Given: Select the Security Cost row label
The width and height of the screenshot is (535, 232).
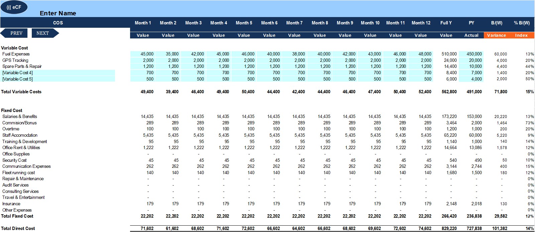Looking at the screenshot, I should coord(14,160).
